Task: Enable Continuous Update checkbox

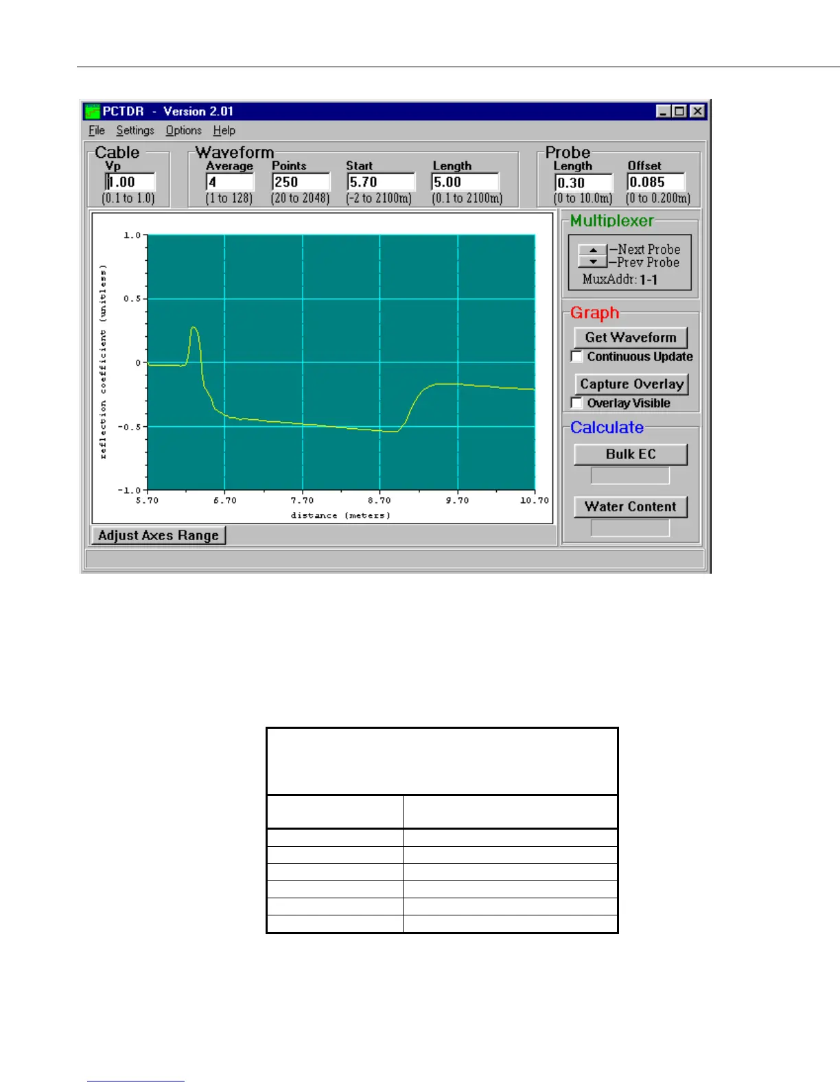Action: tap(577, 357)
